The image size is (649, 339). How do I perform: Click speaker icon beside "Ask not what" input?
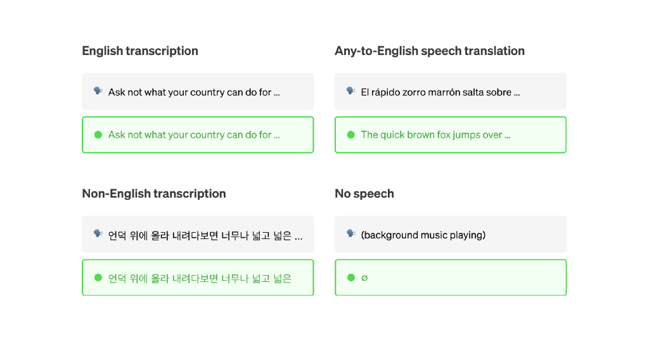click(x=98, y=91)
